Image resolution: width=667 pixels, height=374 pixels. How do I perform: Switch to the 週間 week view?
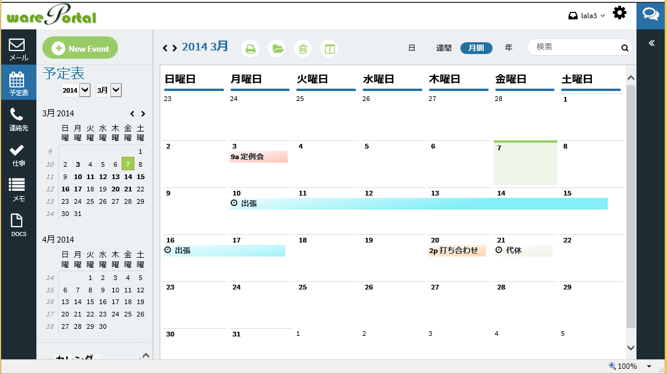coord(444,48)
